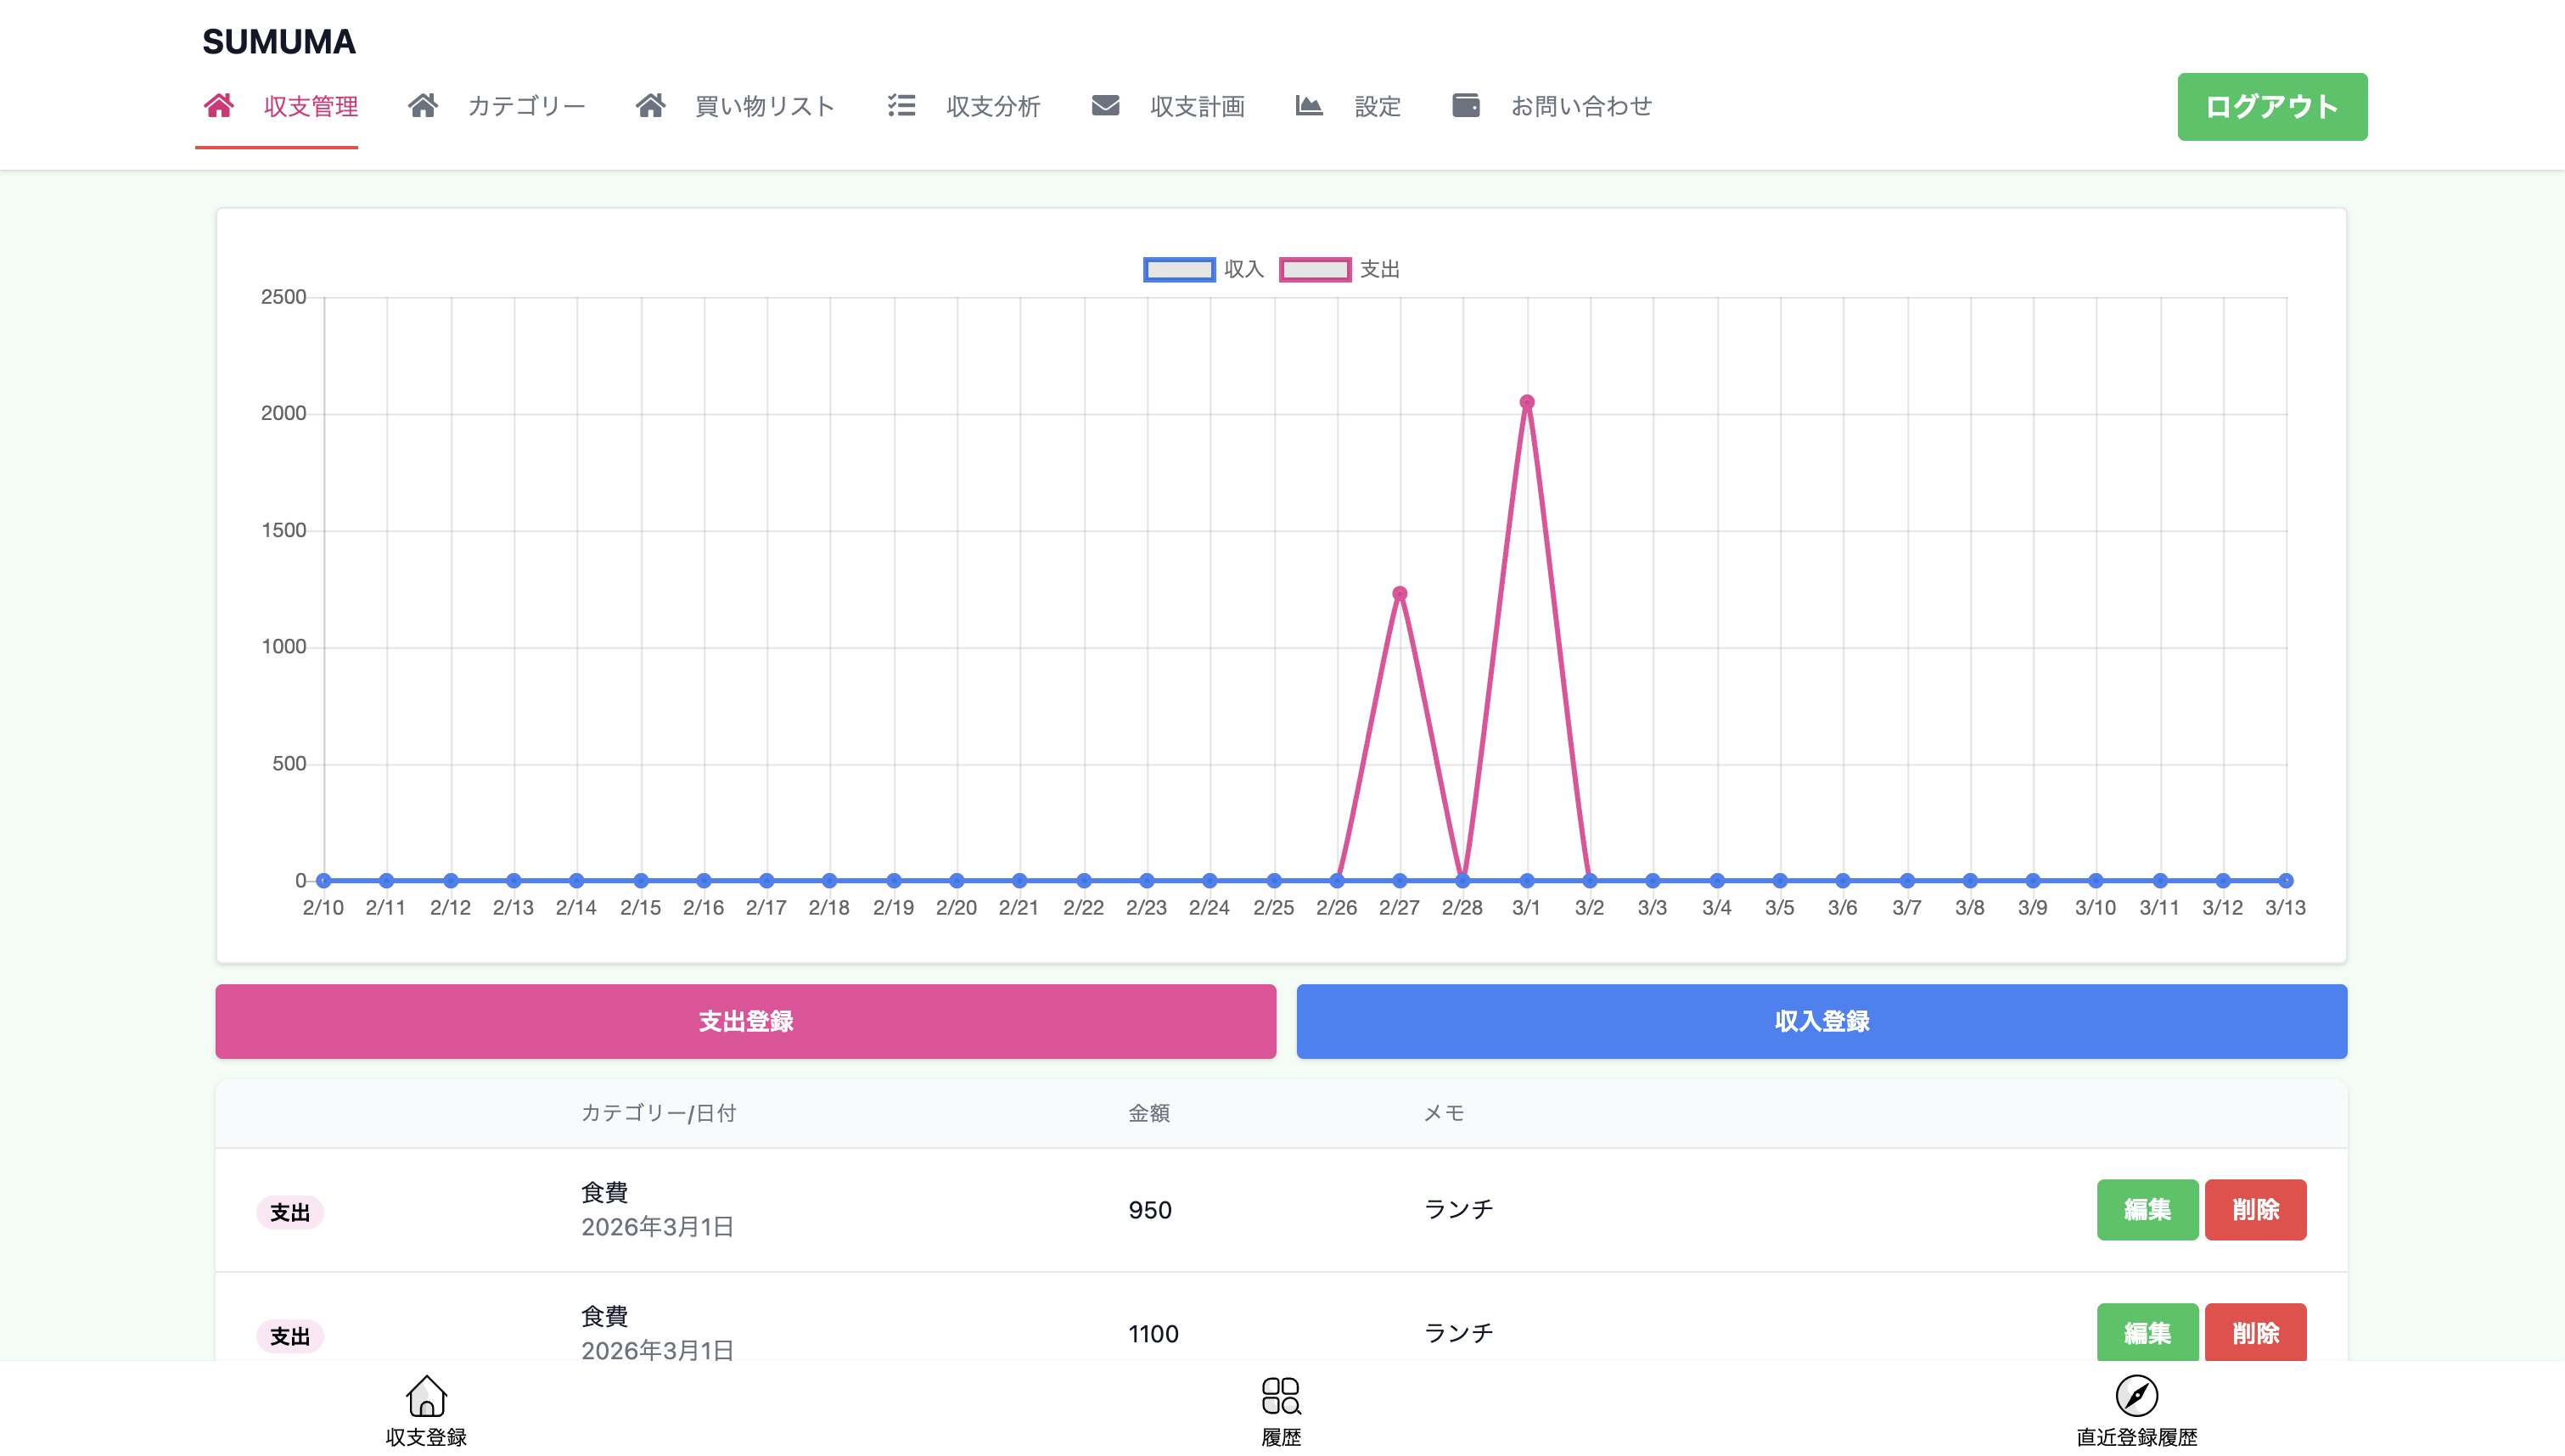Click the envelope icon beside 収支計画
The image size is (2565, 1456).
click(x=1105, y=105)
